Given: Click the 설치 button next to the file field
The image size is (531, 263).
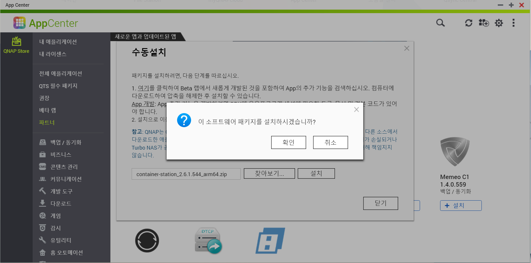Looking at the screenshot, I should (x=316, y=173).
